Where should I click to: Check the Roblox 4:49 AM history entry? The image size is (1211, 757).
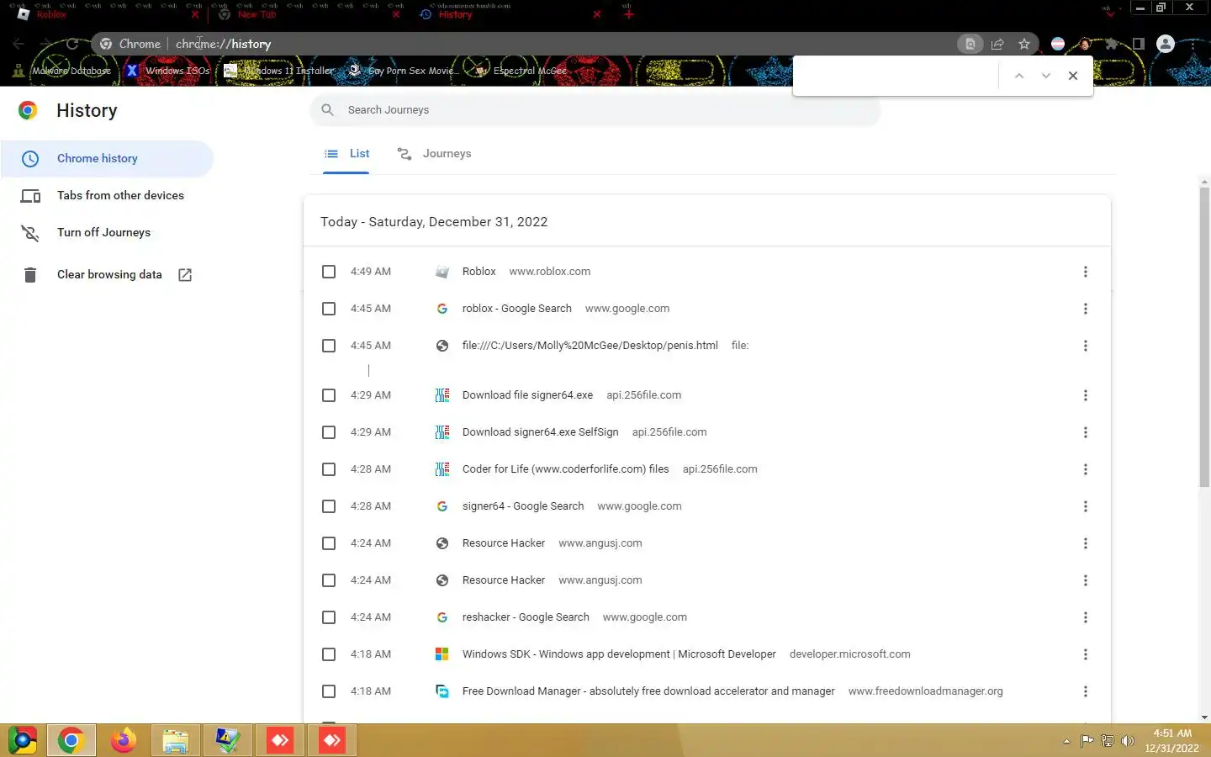point(329,272)
